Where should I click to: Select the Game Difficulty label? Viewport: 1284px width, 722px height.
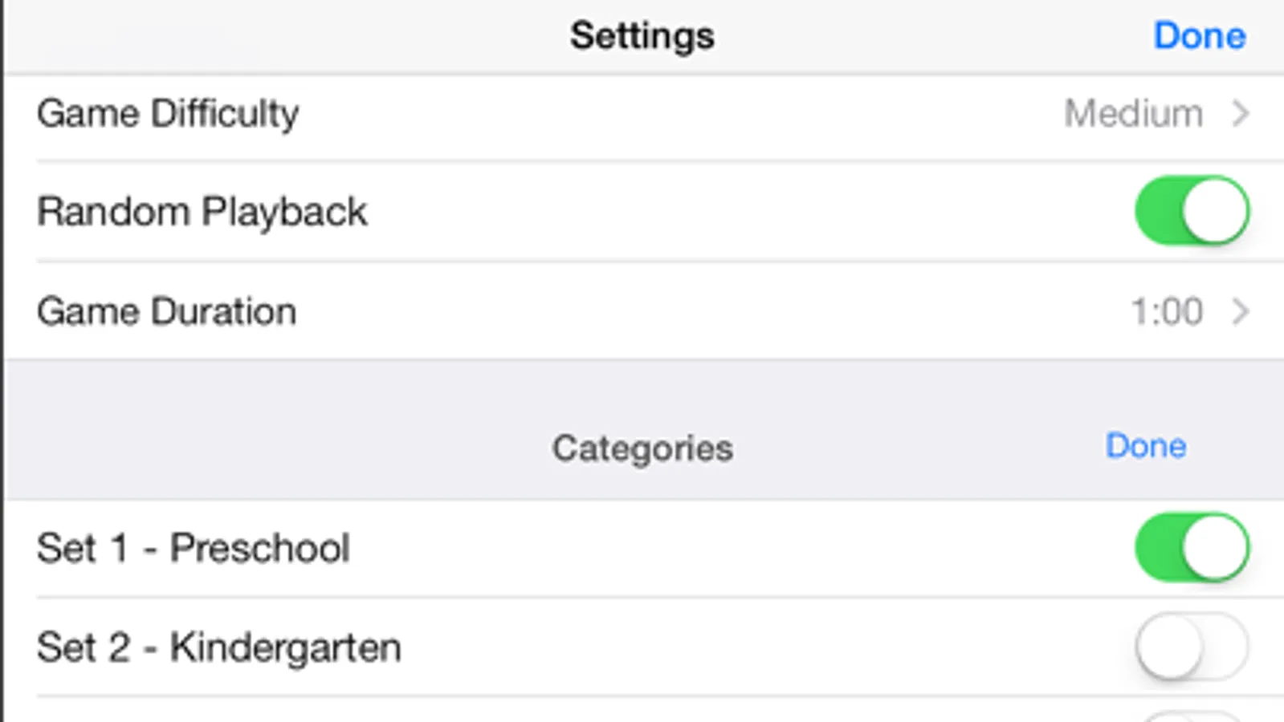[168, 113]
